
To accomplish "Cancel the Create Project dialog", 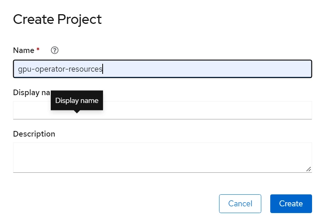I will click(240, 204).
